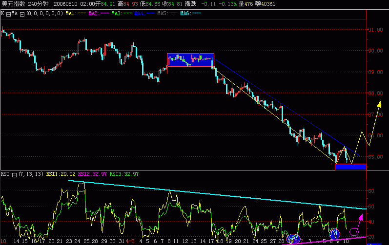
Task: Open the MA parameters (0,0,0,0,0,0)
Action: [44, 13]
